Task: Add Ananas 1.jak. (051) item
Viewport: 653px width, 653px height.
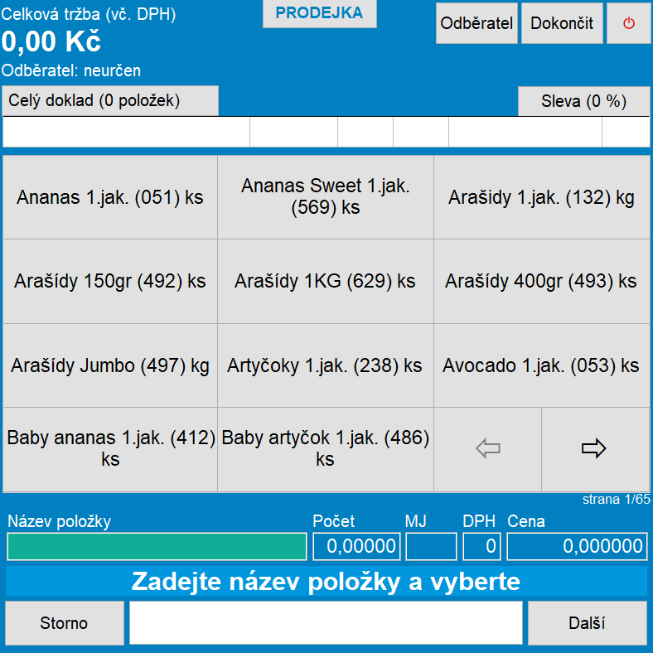Action: [x=110, y=197]
